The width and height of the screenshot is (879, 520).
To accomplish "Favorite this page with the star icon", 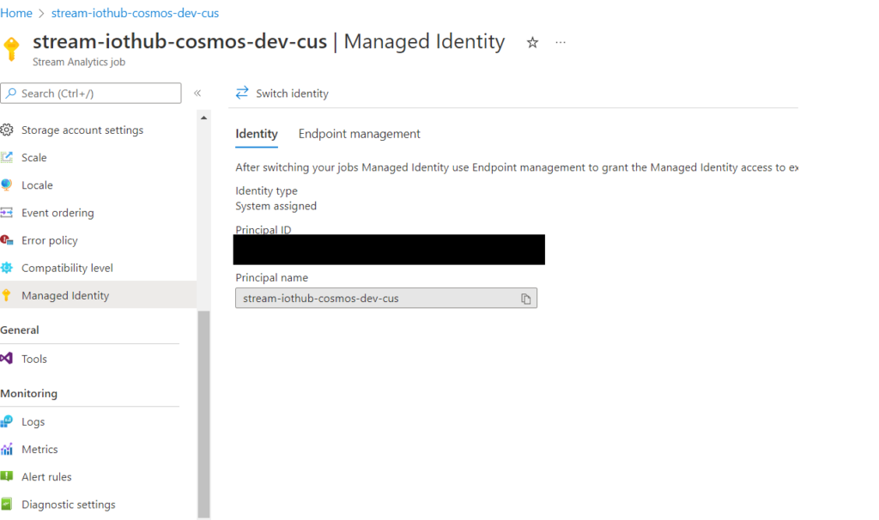I will coord(532,43).
